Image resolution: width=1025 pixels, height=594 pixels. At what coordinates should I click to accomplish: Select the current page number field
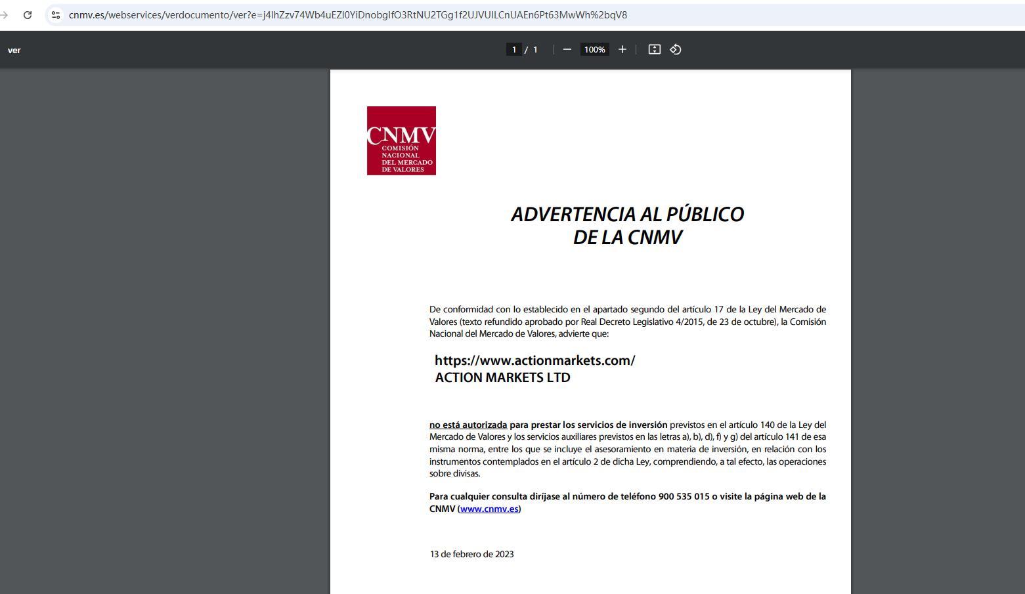coord(514,49)
